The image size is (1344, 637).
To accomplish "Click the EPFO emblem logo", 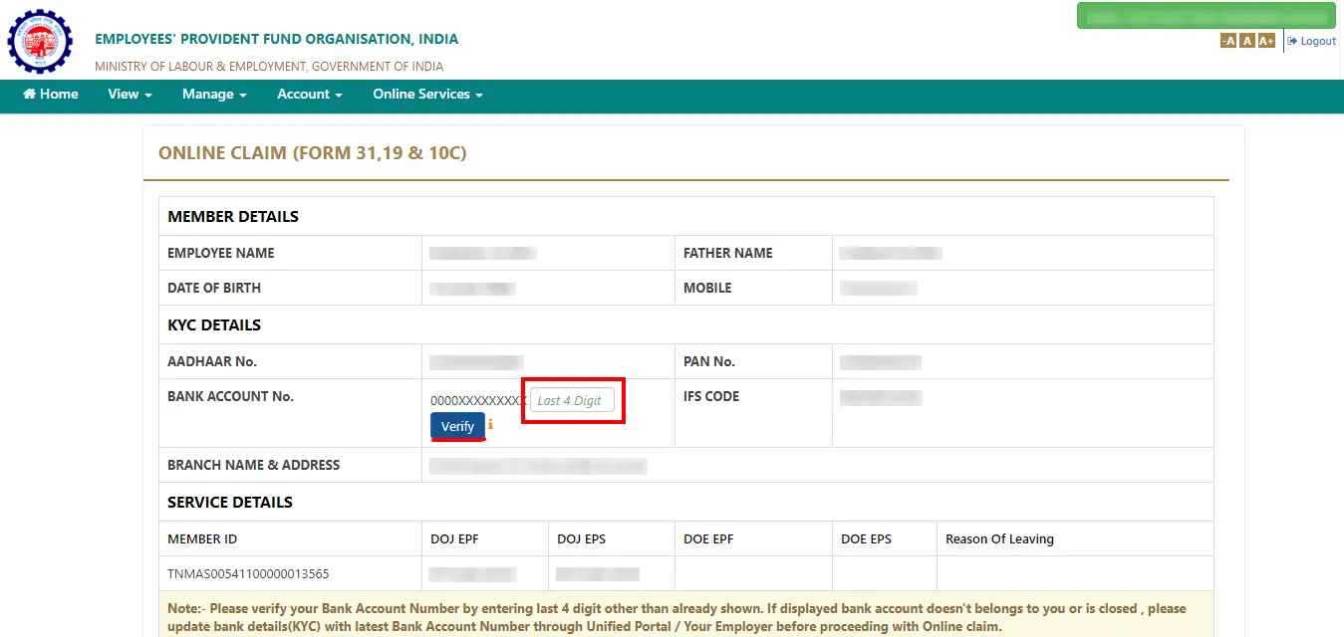I will (40, 42).
